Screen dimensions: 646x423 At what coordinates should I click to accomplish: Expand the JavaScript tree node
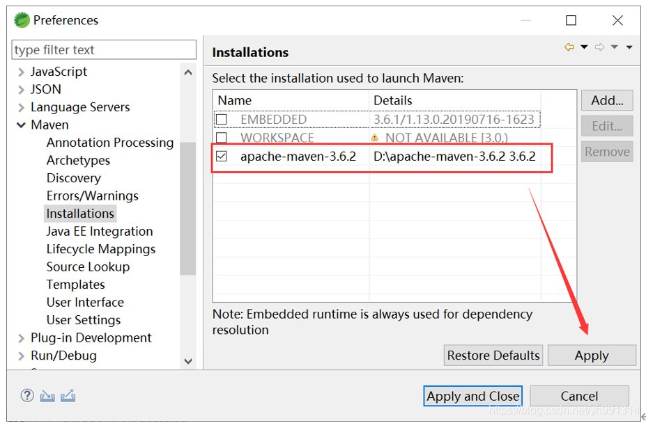(x=21, y=72)
